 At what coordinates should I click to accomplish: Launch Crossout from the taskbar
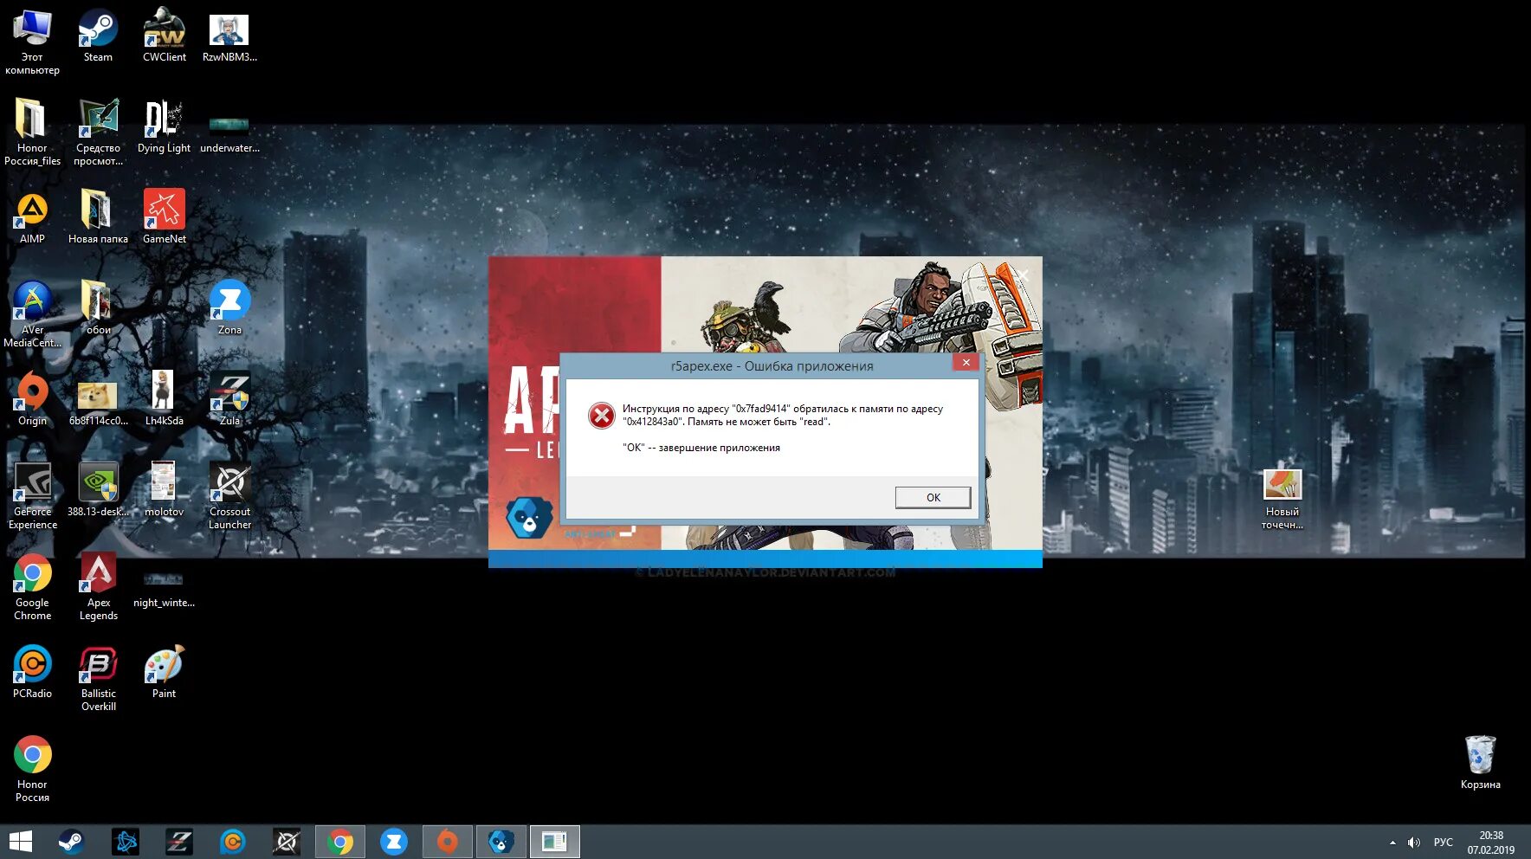287,841
